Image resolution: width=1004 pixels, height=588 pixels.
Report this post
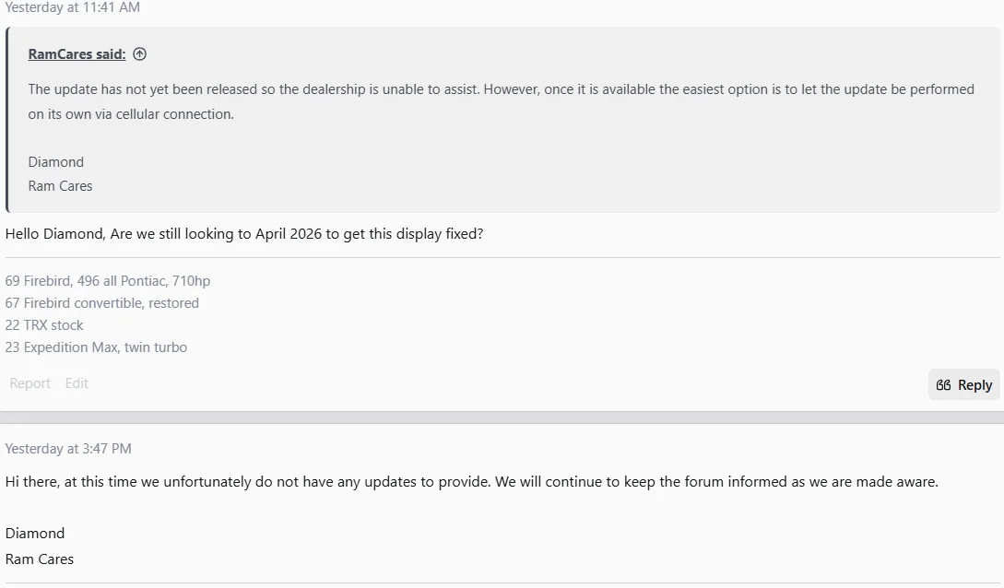pyautogui.click(x=30, y=383)
